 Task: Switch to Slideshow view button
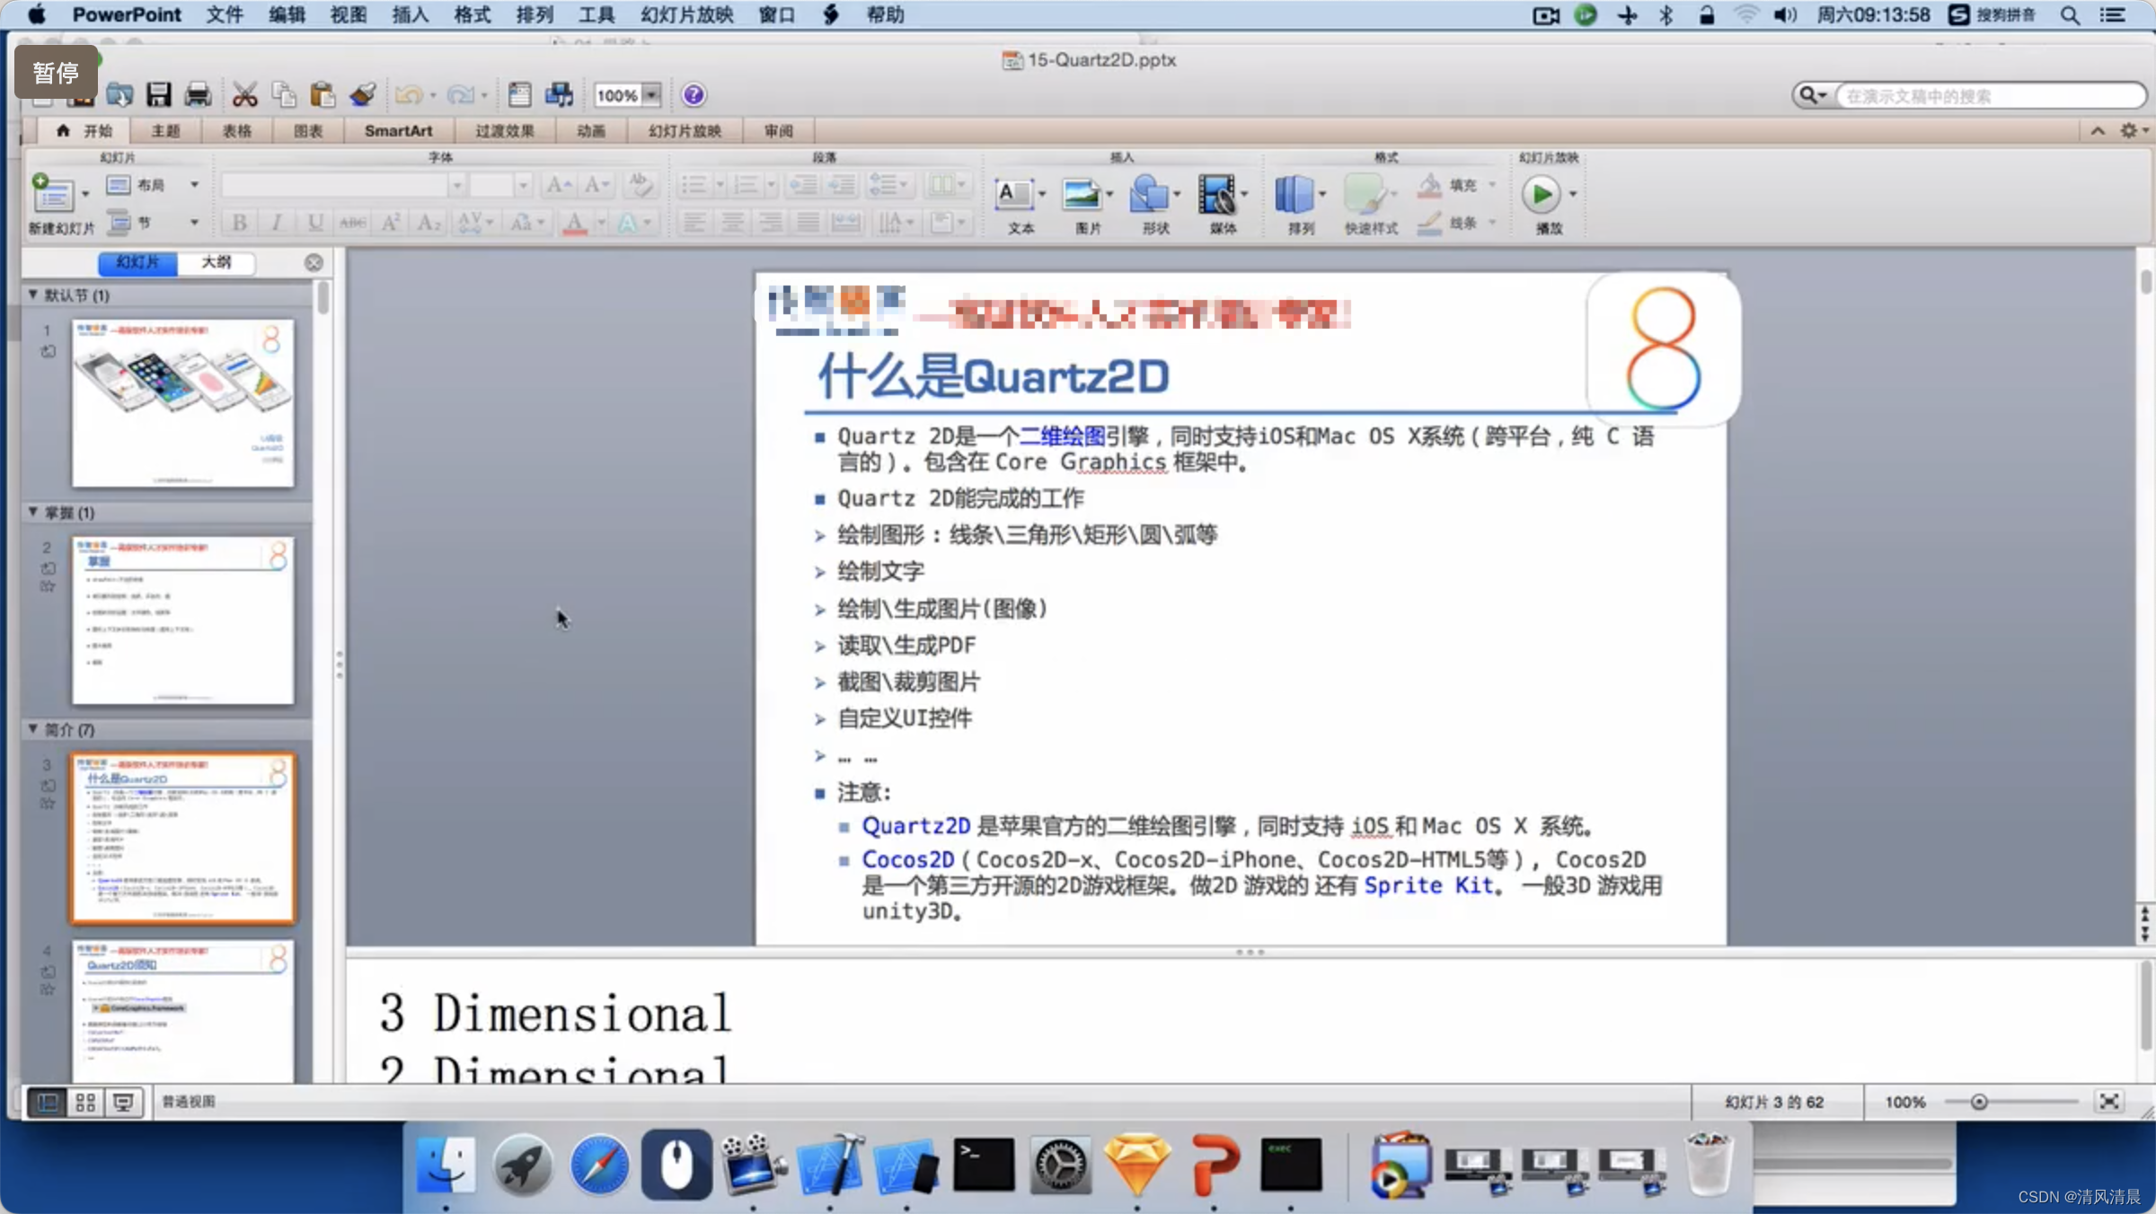coord(123,1102)
